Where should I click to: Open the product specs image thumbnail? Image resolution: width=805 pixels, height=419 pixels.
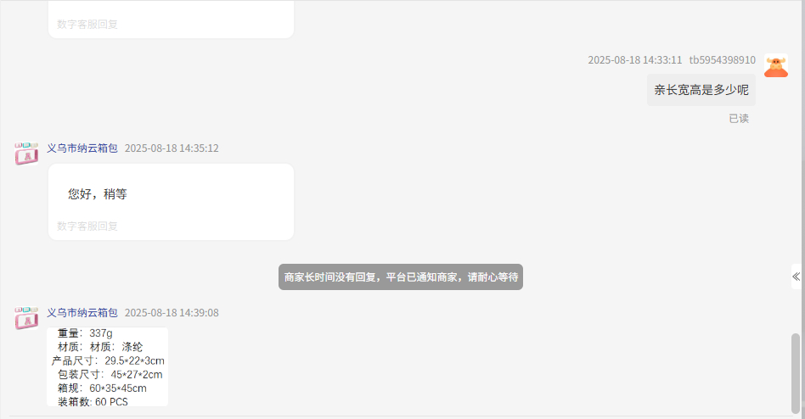coord(107,366)
